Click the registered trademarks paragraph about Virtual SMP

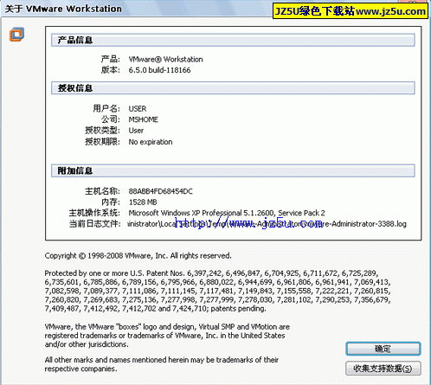167,336
